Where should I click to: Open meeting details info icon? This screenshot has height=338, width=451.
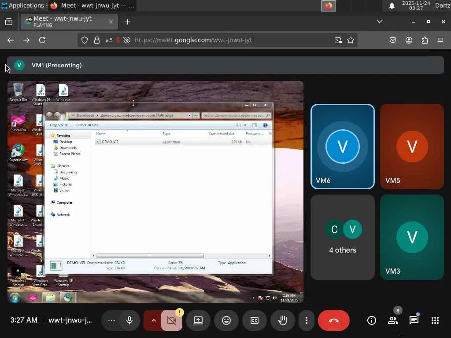click(x=372, y=320)
